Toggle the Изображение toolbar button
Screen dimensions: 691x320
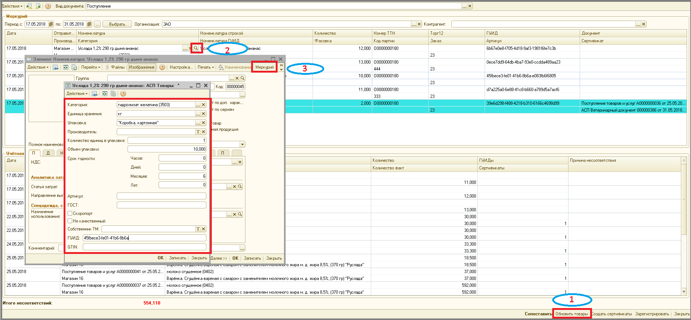tap(142, 67)
